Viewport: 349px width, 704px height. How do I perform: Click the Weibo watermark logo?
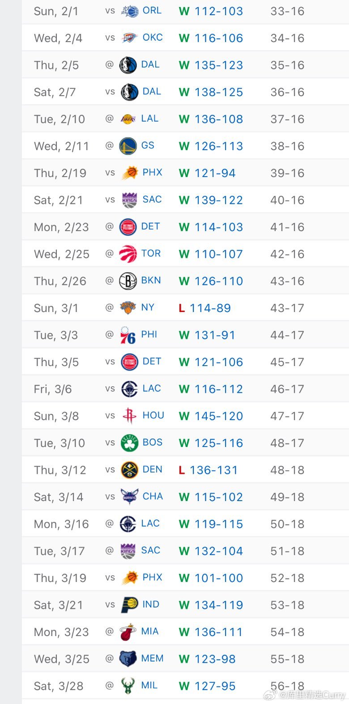point(270,695)
